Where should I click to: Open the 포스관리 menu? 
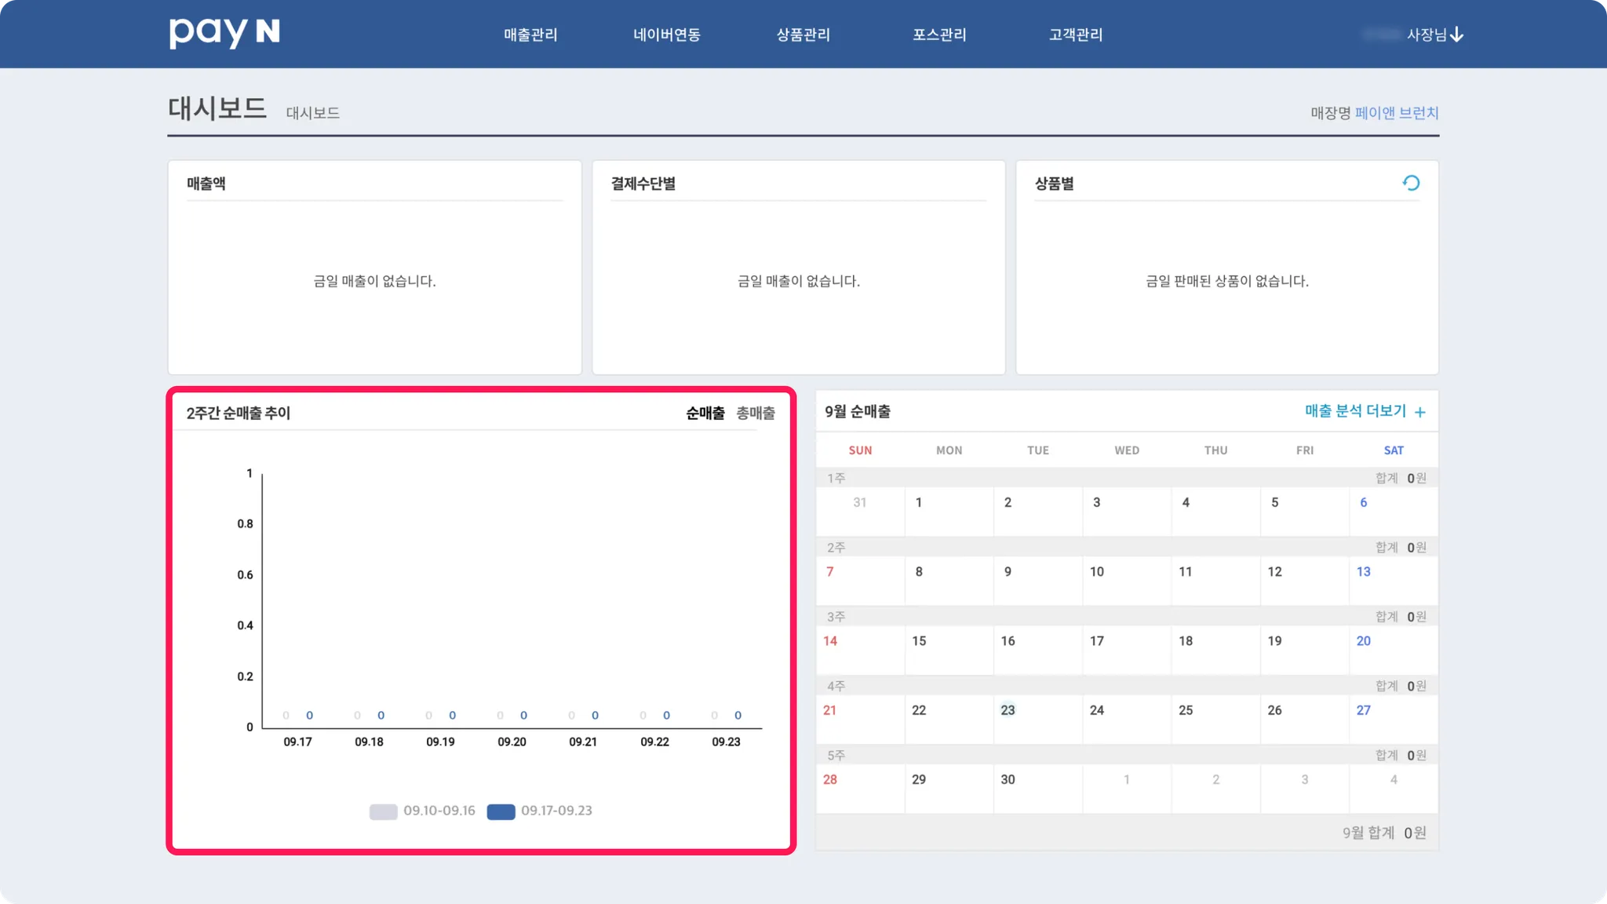(x=939, y=35)
